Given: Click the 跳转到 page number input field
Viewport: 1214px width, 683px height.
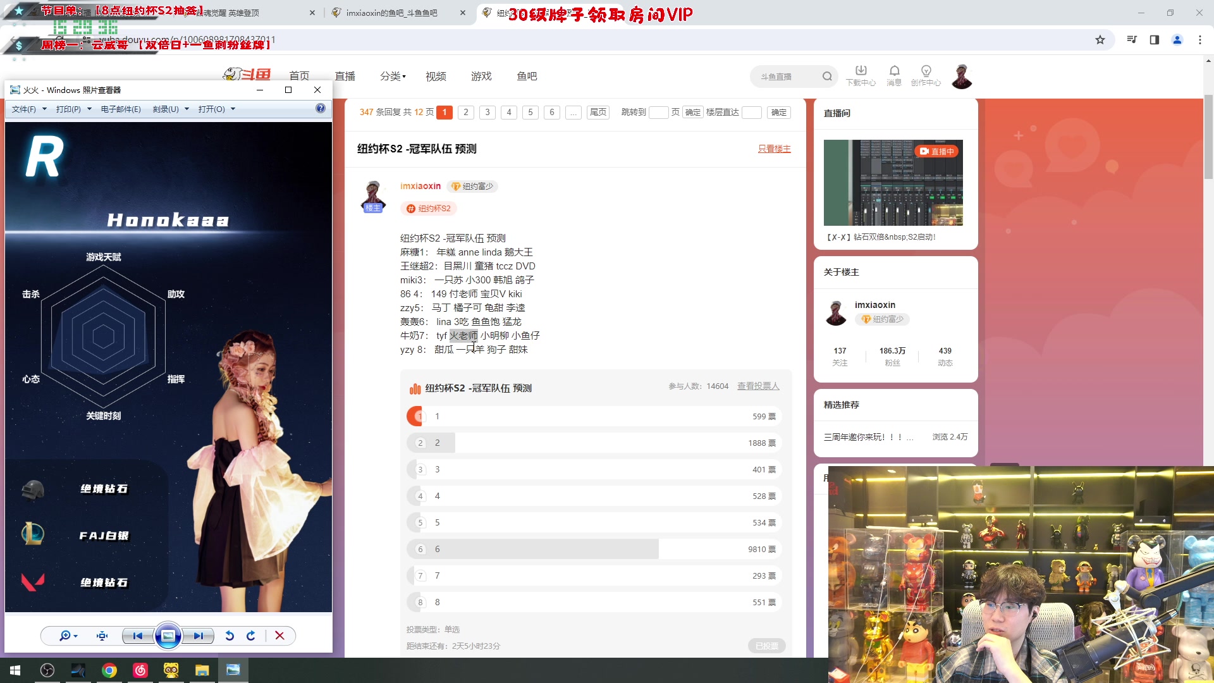Looking at the screenshot, I should point(659,112).
